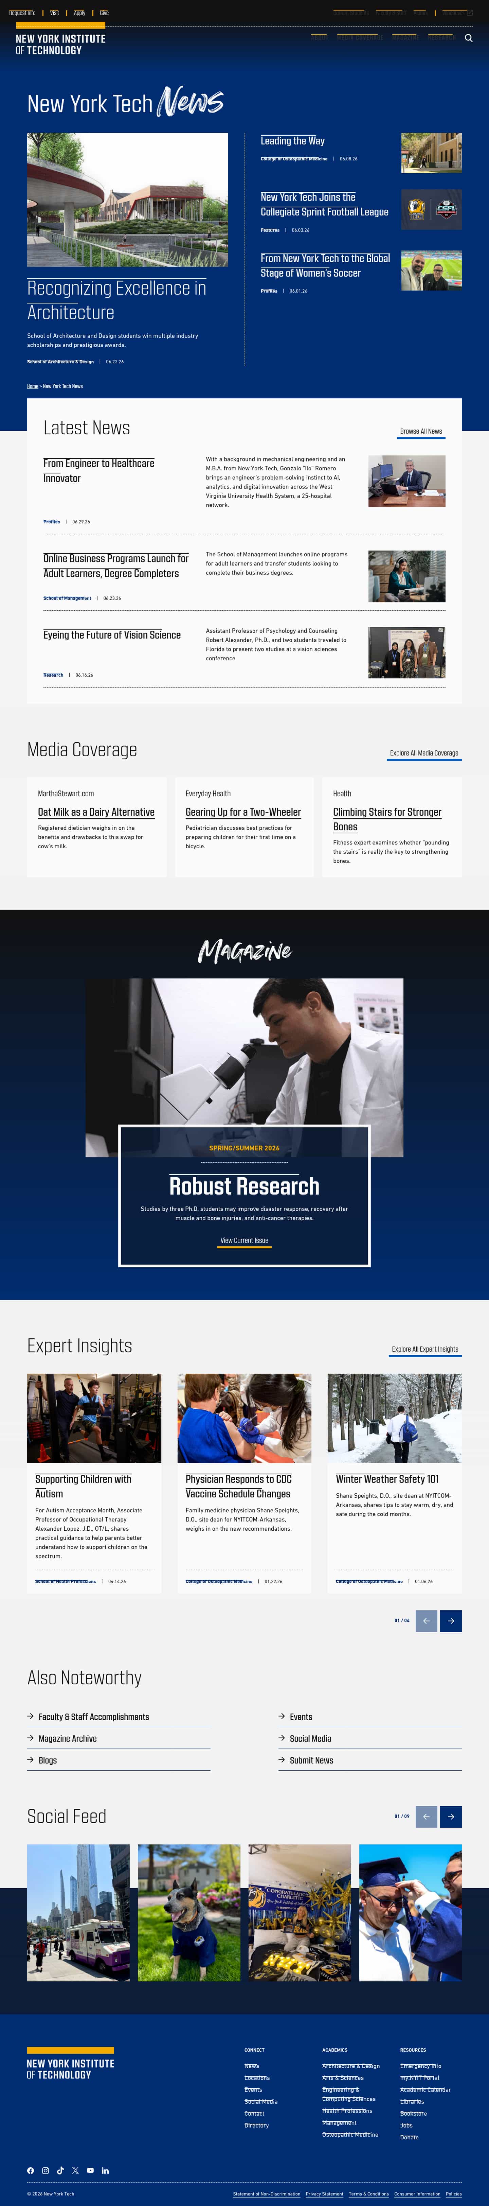Image resolution: width=489 pixels, height=2206 pixels.
Task: Open the YouTube icon in footer
Action: click(x=90, y=2170)
